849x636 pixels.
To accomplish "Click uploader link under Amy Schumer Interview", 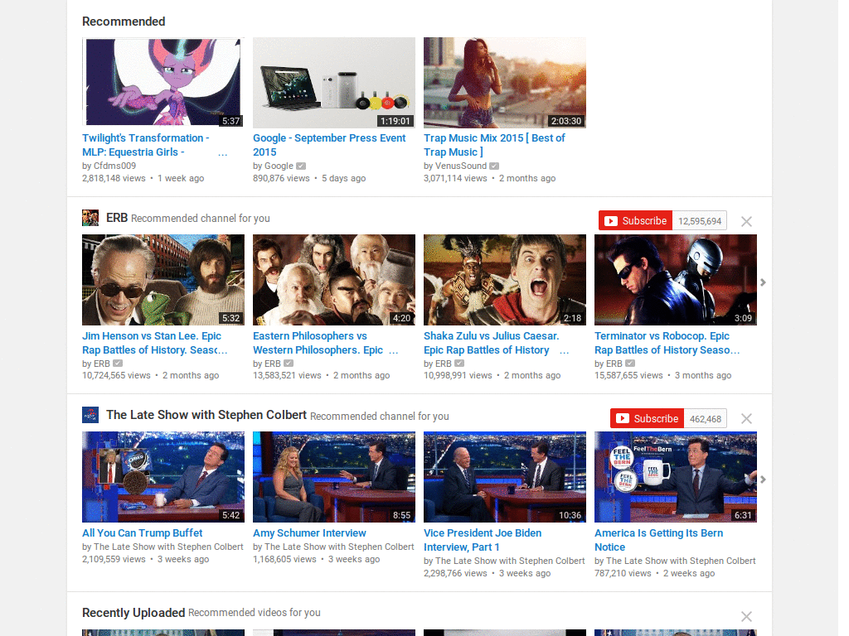I will point(339,547).
